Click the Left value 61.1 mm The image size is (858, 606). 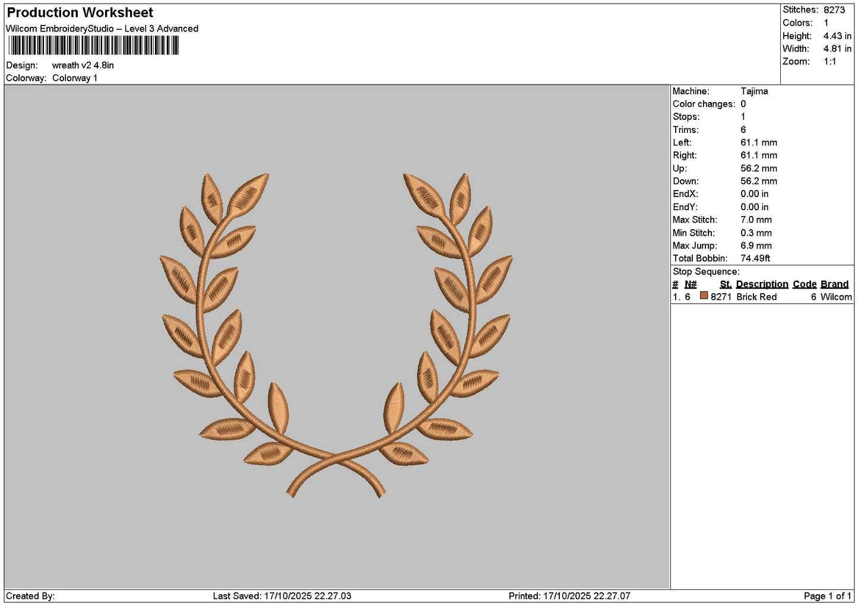[x=759, y=142]
